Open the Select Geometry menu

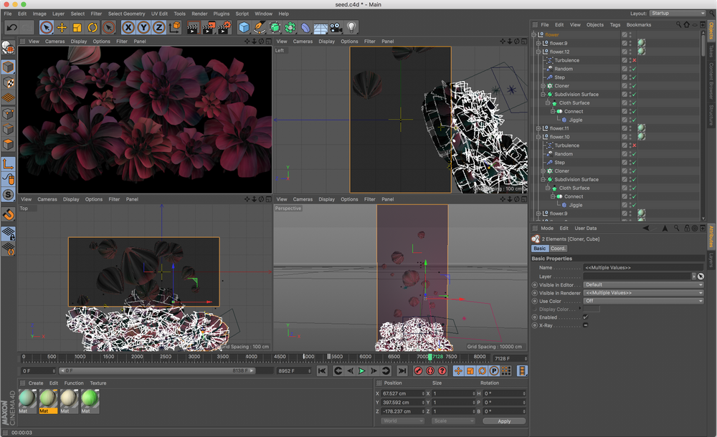coord(126,14)
